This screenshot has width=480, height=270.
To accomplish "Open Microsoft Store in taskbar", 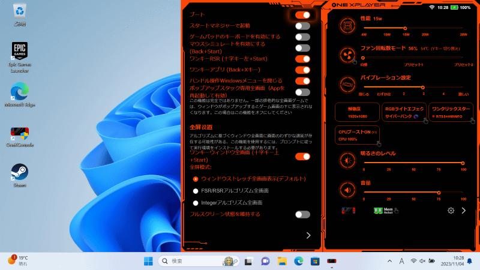I will [315, 261].
